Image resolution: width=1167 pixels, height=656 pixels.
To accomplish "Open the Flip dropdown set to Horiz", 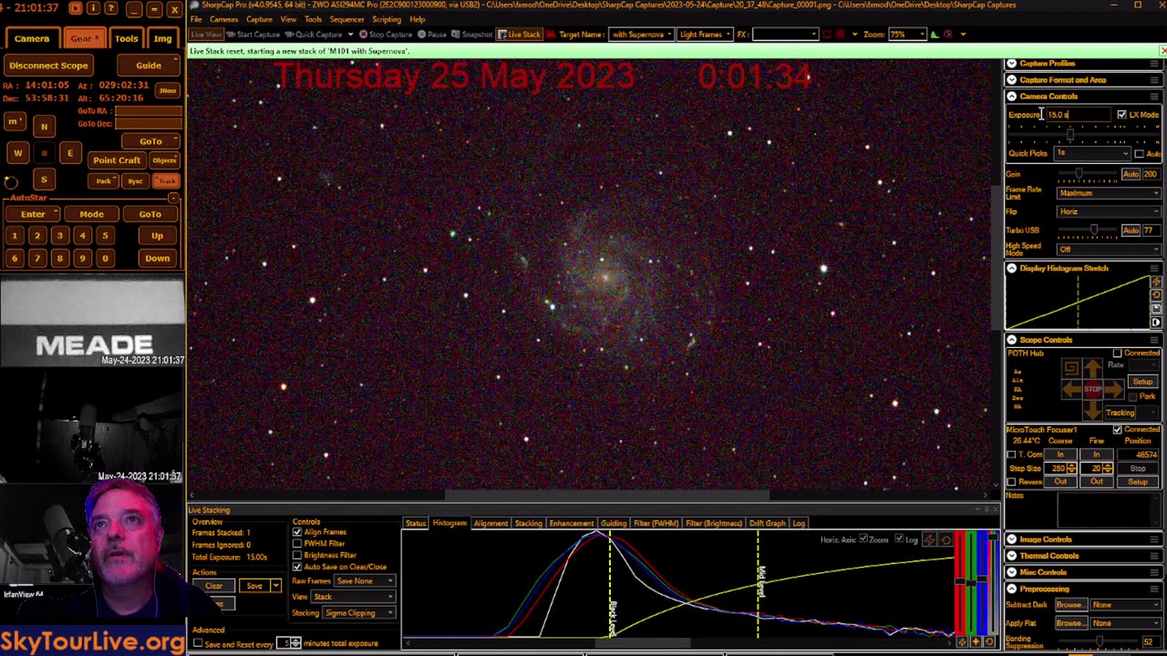I will [x=1109, y=212].
